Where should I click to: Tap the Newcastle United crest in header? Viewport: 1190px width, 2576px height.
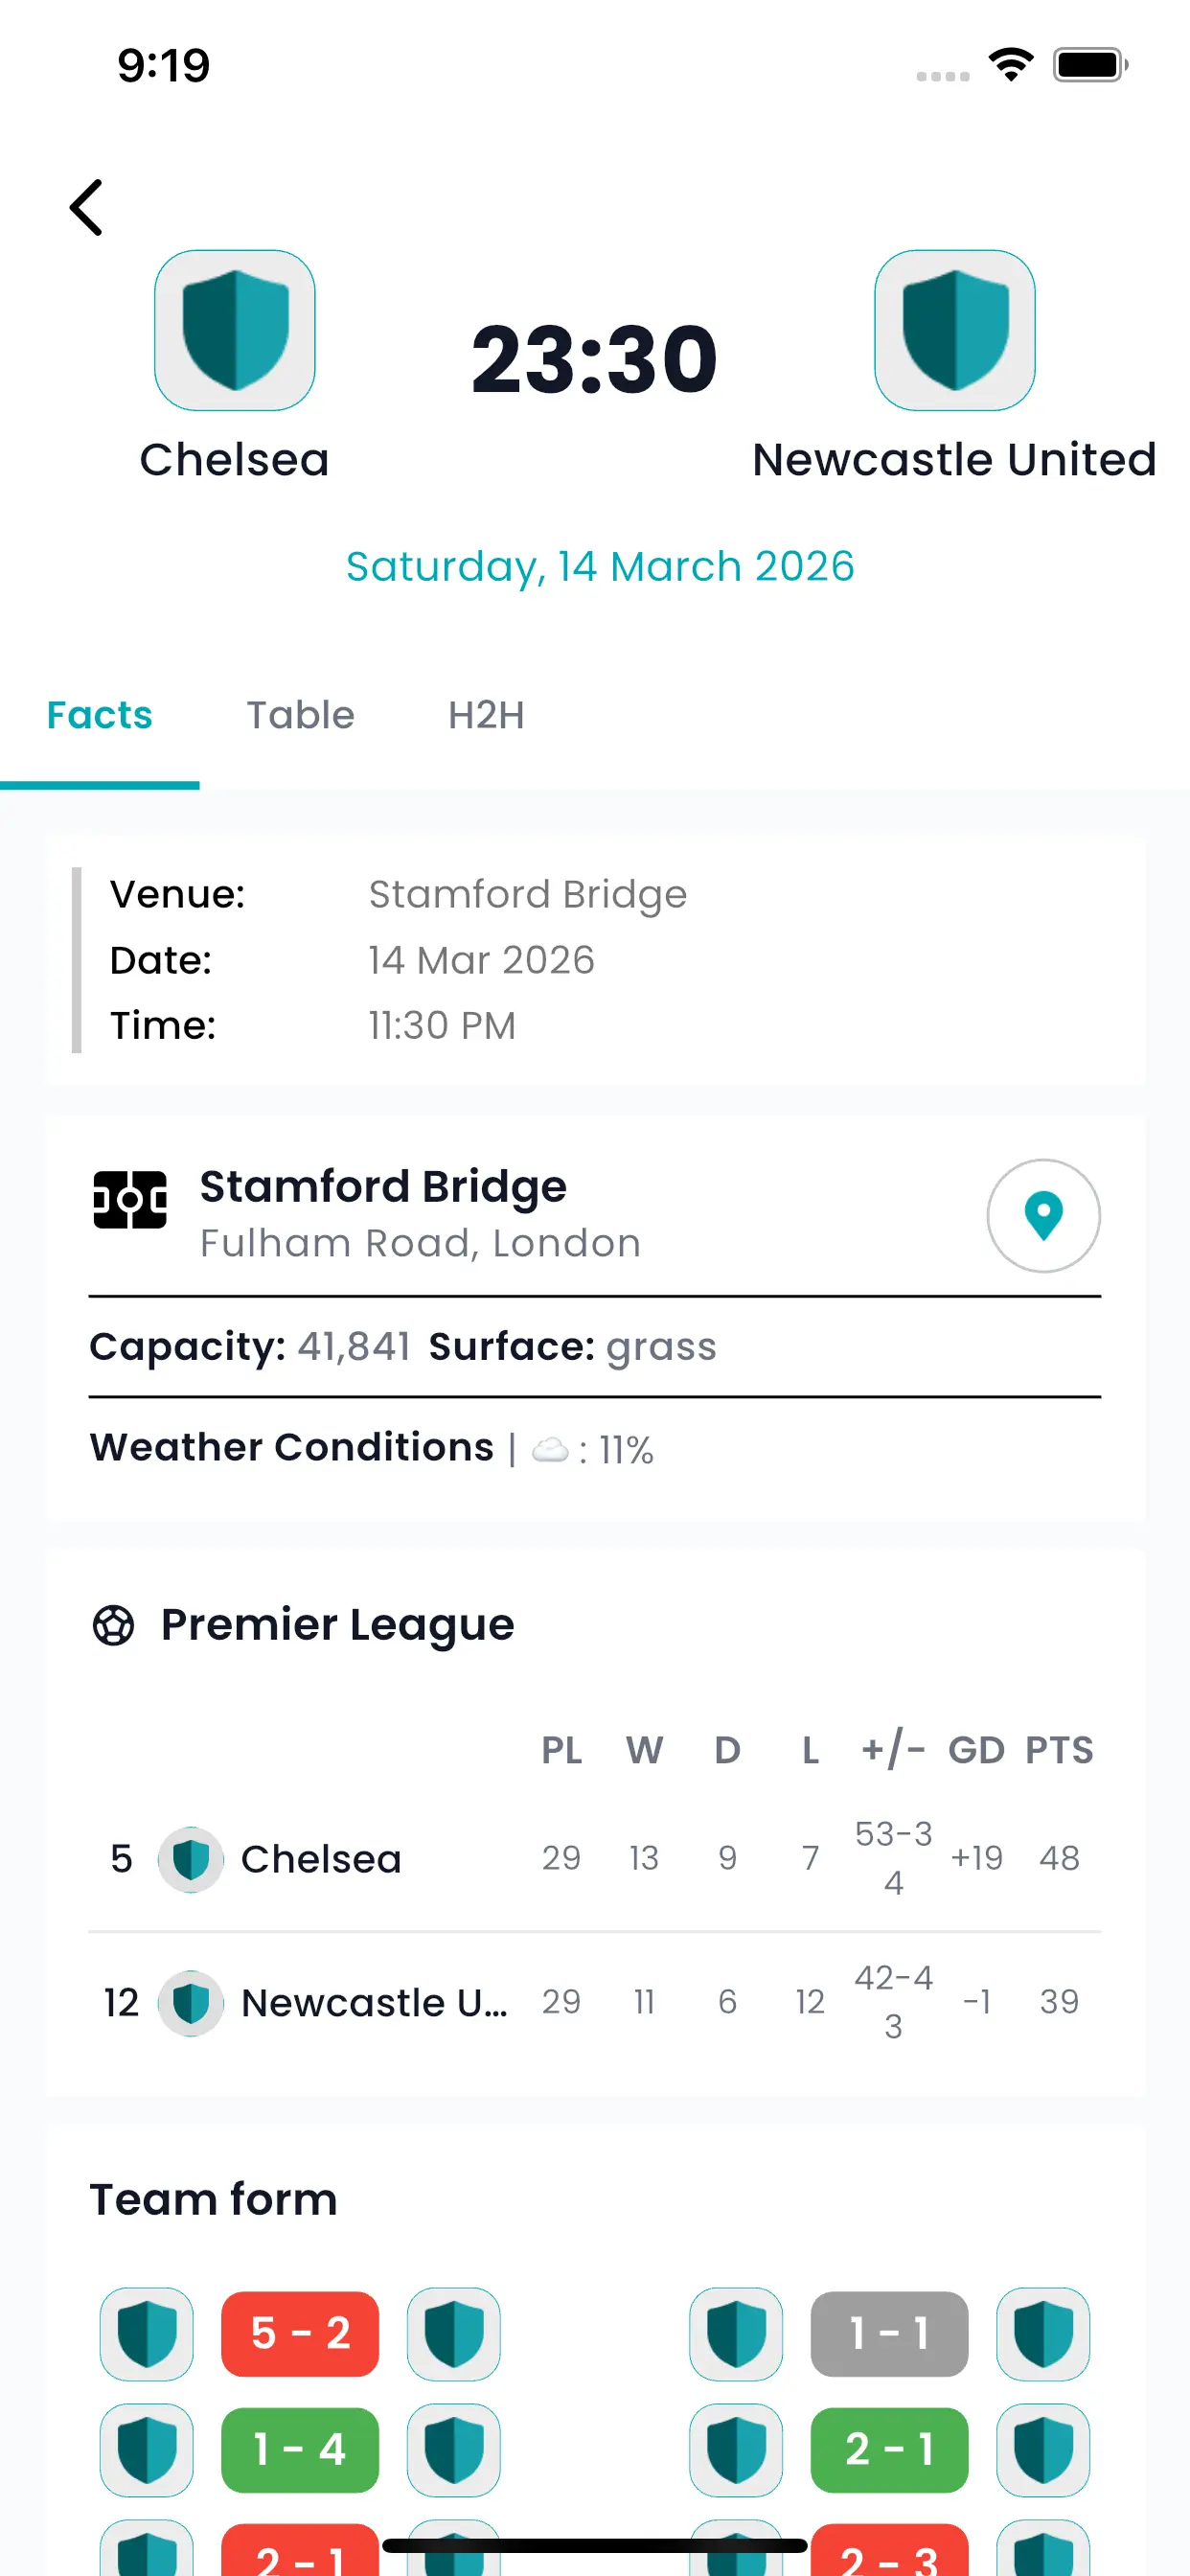[x=954, y=330]
